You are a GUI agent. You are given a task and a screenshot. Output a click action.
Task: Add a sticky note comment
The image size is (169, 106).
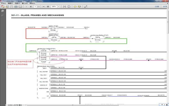tap(75, 7)
